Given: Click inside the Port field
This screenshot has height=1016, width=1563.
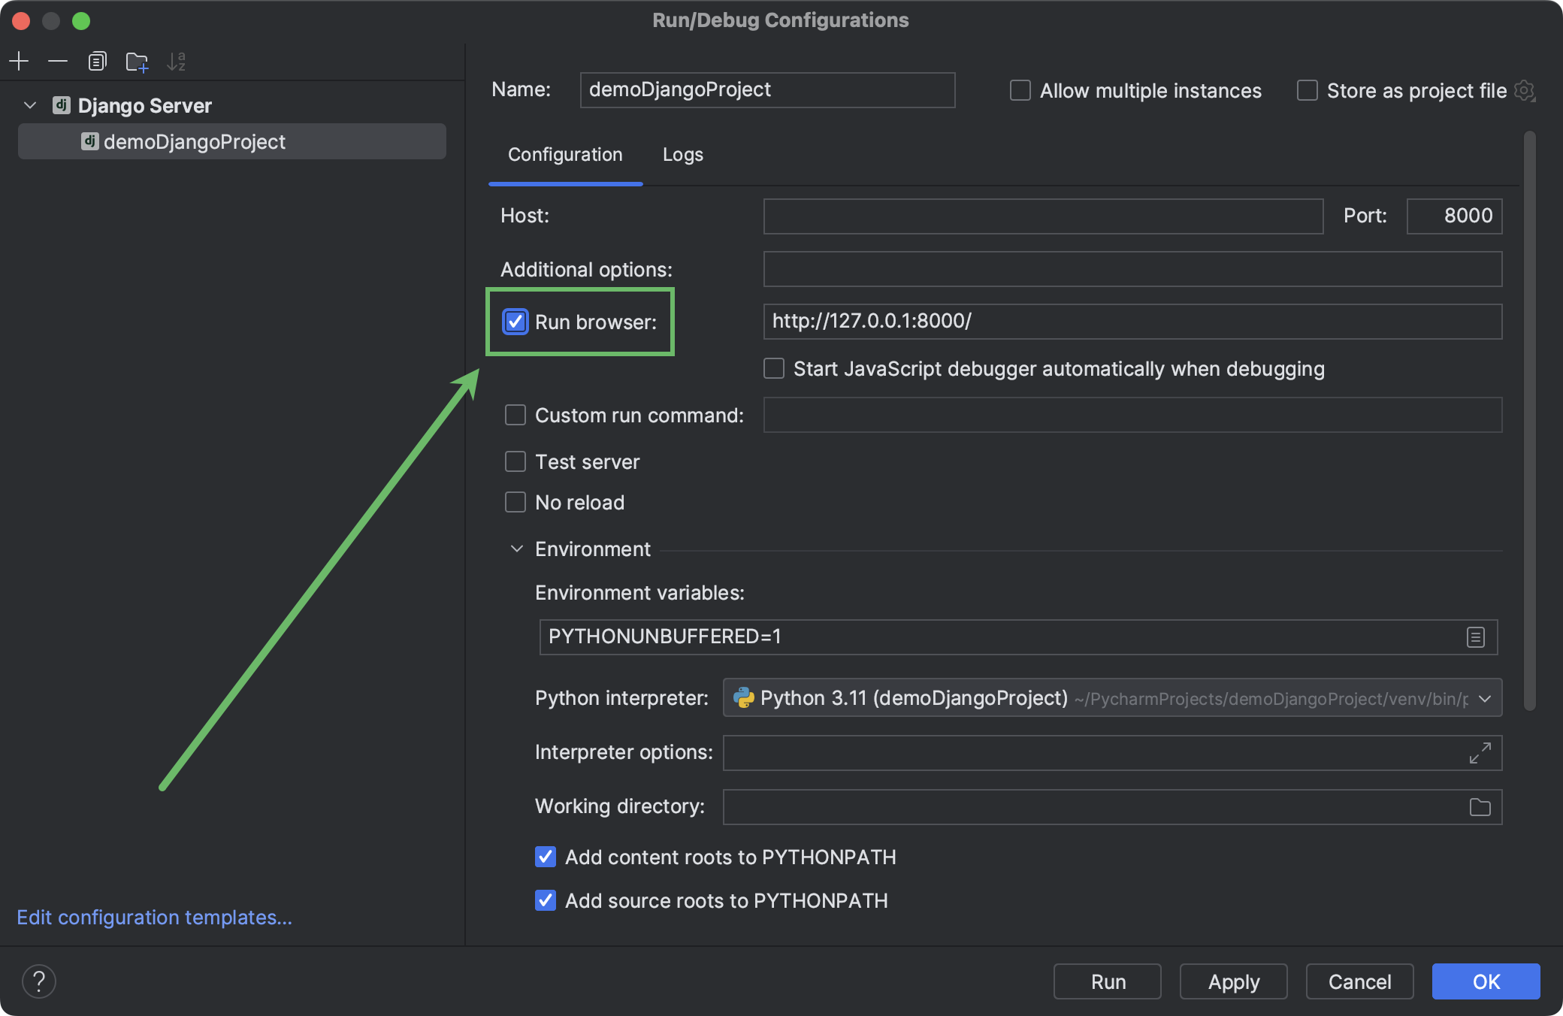Looking at the screenshot, I should point(1453,216).
